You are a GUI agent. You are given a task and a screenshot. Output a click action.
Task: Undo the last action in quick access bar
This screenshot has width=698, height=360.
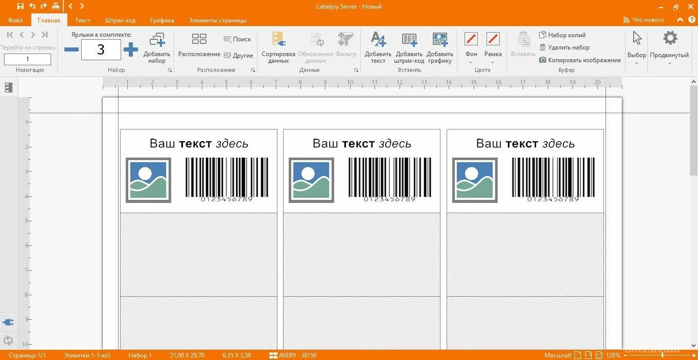(32, 6)
